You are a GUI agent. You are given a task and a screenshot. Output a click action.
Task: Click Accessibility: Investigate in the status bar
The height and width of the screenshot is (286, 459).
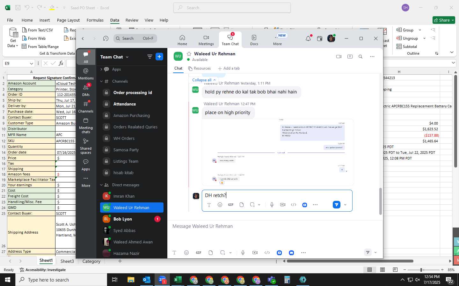click(43, 270)
